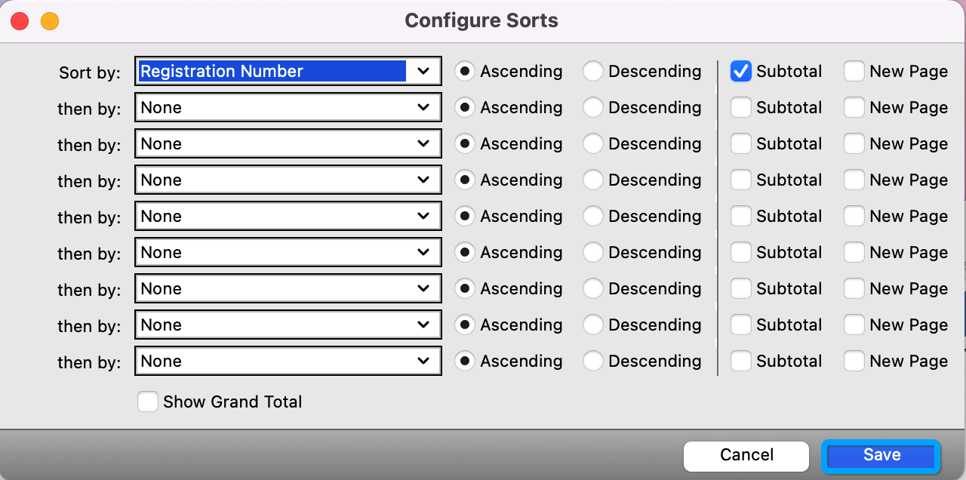Click the Save button
Viewport: 966px width, 480px height.
pos(881,455)
